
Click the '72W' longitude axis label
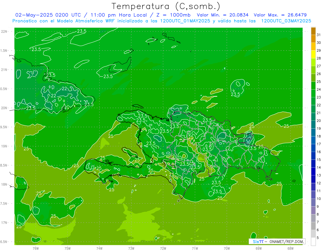pyautogui.click(x=163, y=248)
